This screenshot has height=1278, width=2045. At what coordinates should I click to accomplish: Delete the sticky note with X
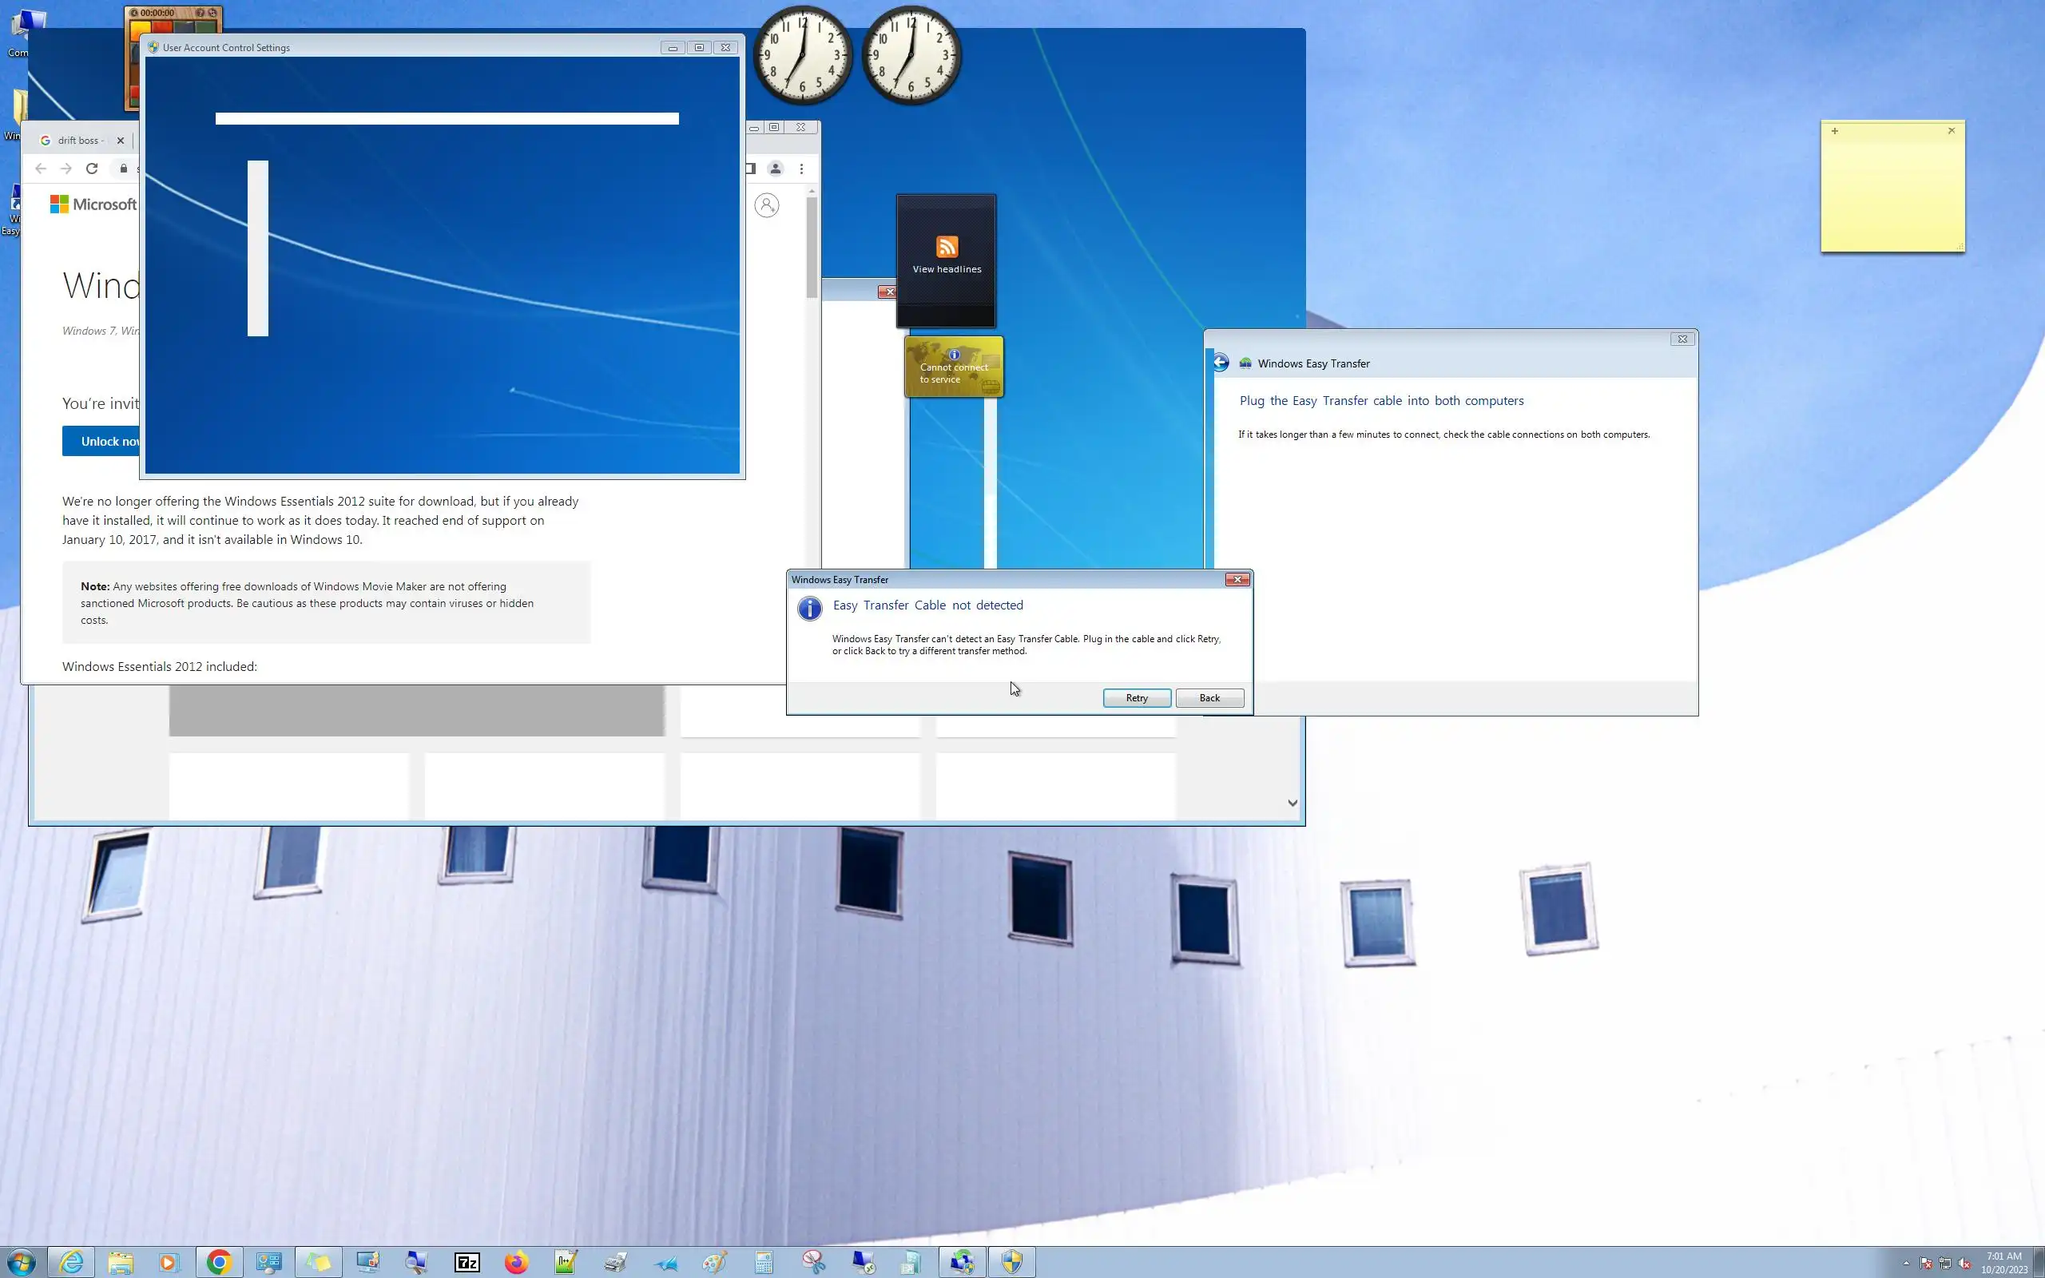(1952, 131)
